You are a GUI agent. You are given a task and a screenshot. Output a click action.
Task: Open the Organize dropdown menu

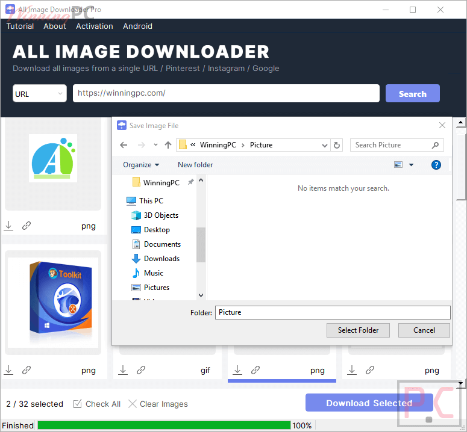141,165
